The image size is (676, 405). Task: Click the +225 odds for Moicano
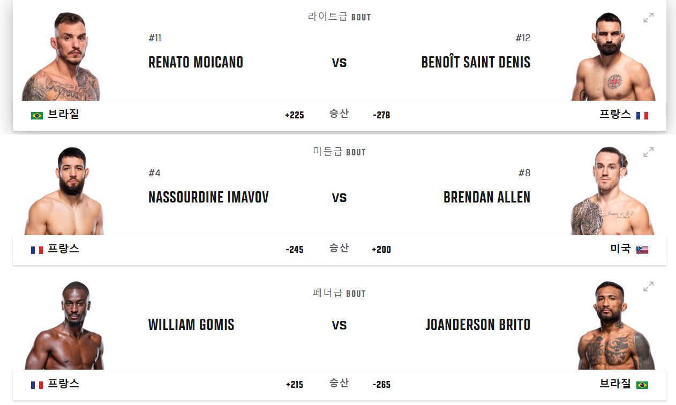click(294, 115)
